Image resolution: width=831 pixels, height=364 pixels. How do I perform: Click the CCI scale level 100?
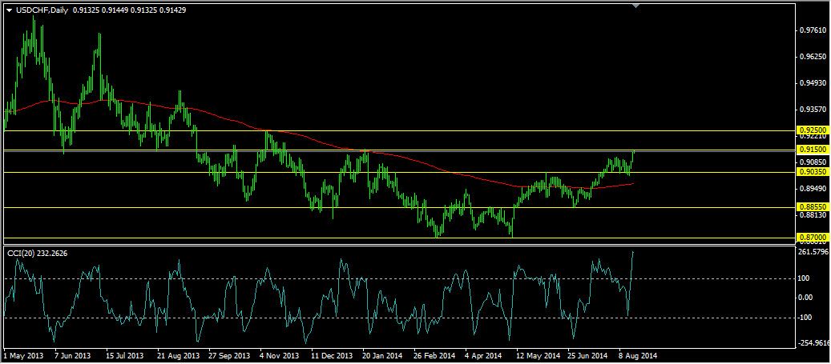pyautogui.click(x=805, y=278)
